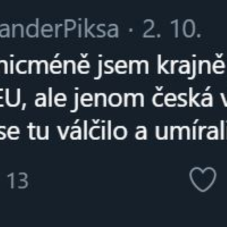Screen dimensions: 227x227
Task: Click the empty dark area below the tweet
Action: coord(114,210)
